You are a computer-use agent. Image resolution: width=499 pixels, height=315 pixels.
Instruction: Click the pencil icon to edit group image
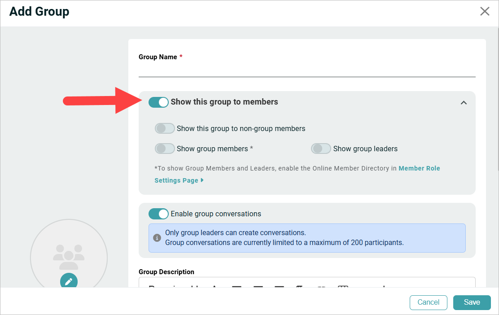tap(69, 280)
